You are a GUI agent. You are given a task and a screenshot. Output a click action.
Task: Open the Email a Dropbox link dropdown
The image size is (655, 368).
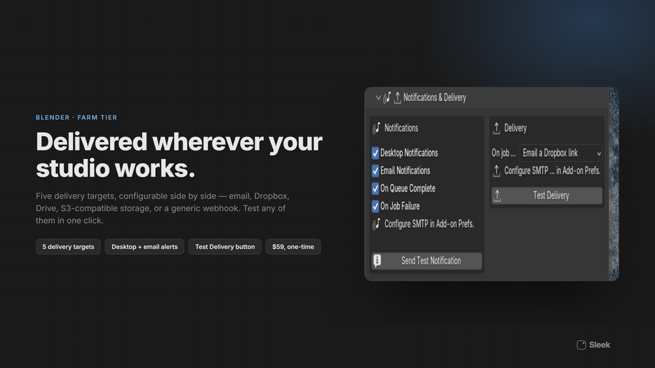click(x=560, y=153)
